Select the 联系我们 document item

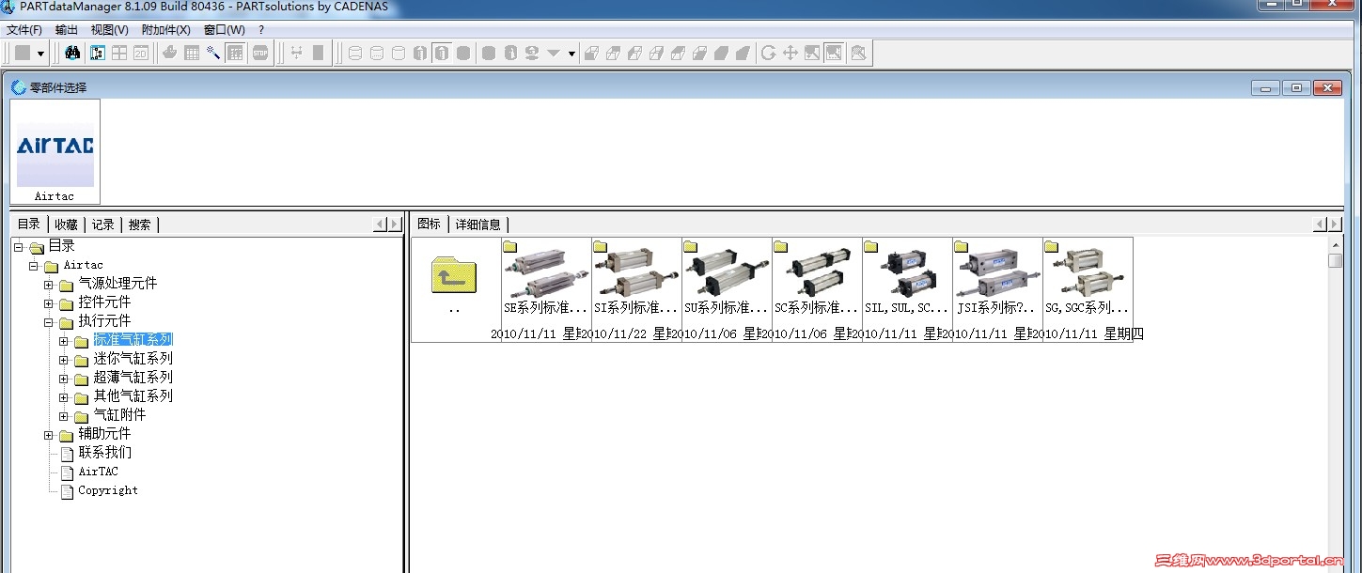click(x=104, y=453)
